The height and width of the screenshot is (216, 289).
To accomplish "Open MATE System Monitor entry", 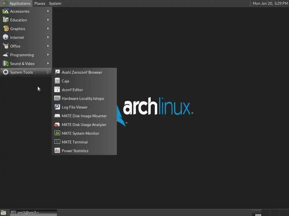I will 84,133.
